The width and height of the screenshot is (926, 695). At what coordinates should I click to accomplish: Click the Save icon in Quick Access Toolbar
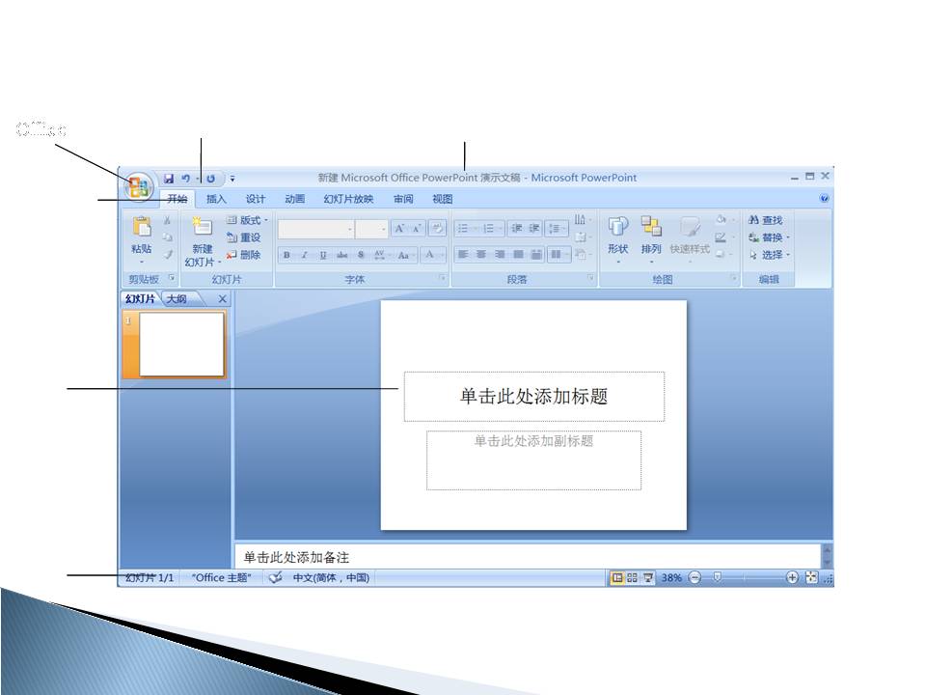click(x=168, y=179)
